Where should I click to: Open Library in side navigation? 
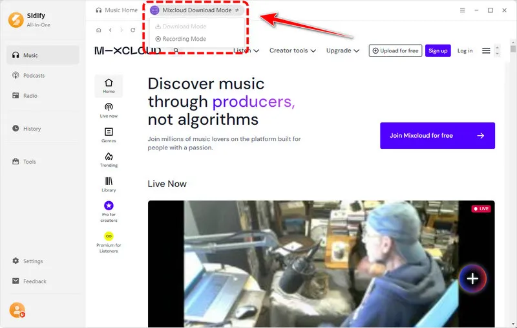coord(109,184)
